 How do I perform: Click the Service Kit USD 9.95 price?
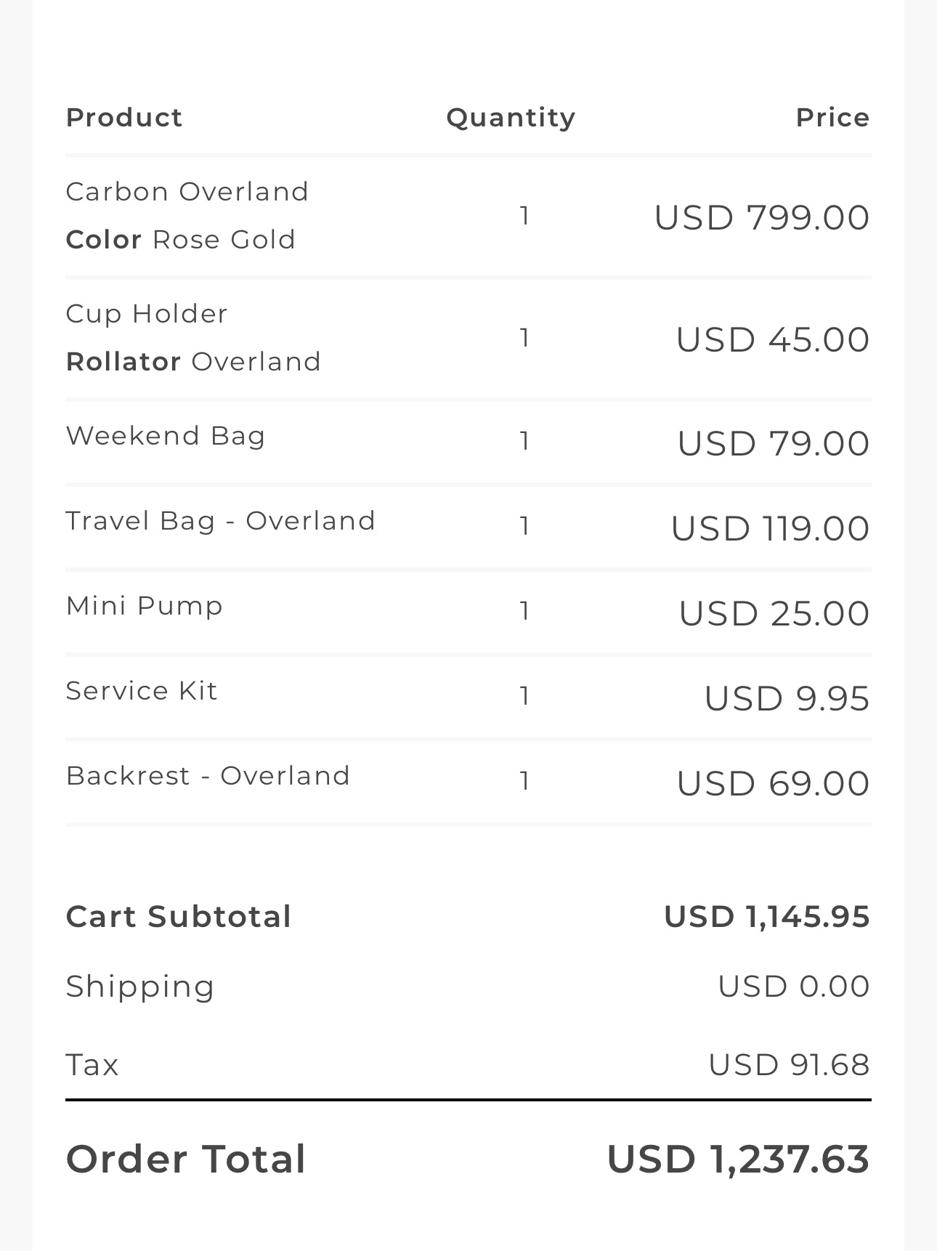pos(787,698)
